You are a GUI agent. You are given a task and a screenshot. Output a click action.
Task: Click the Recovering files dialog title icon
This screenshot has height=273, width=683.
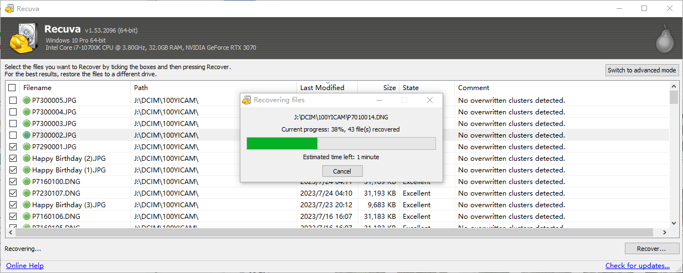(247, 100)
